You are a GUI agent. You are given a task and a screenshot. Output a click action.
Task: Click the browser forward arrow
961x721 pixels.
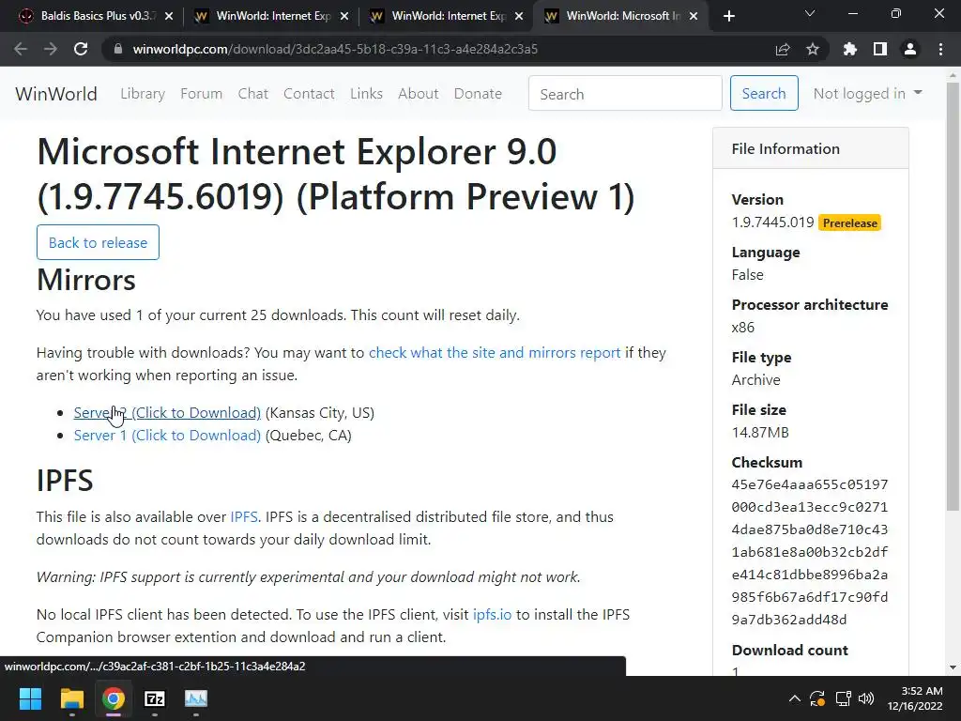click(51, 49)
